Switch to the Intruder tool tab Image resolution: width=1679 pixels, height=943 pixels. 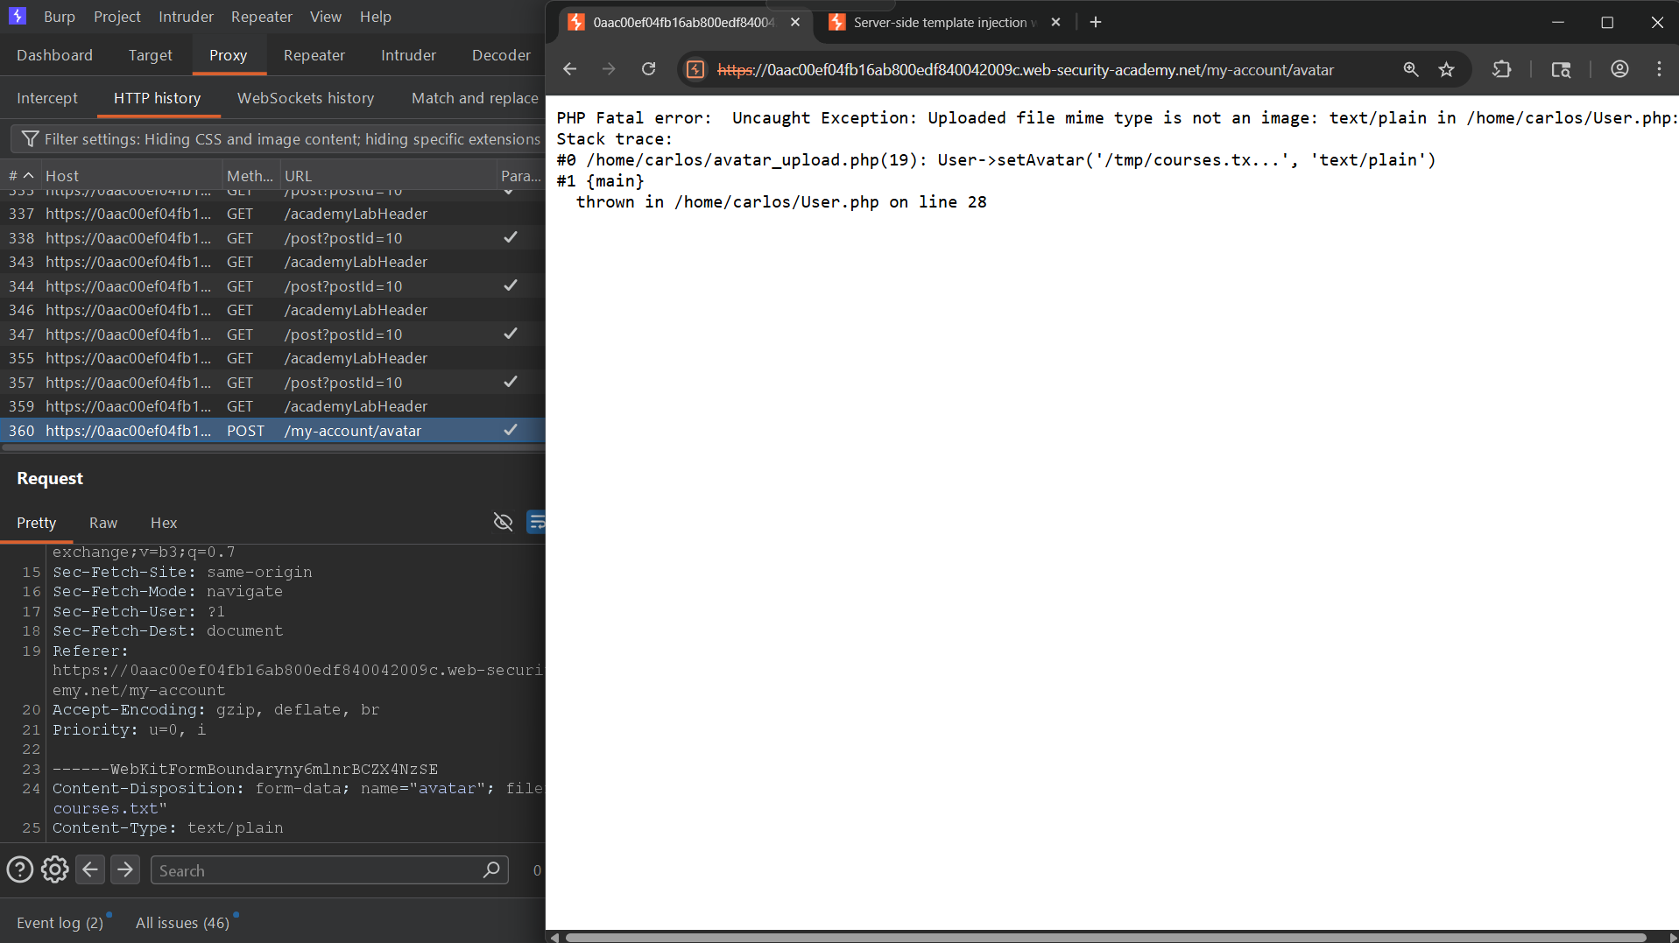point(408,55)
